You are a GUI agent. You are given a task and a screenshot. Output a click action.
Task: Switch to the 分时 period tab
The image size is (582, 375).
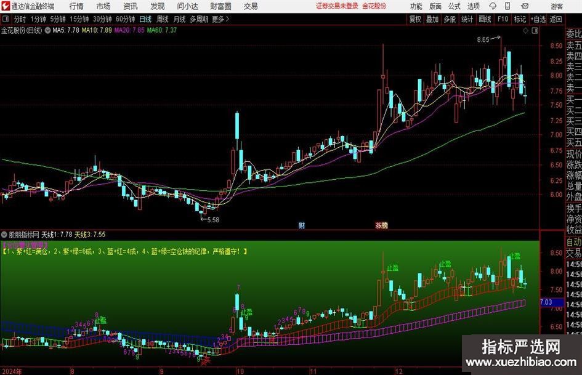tap(20, 19)
